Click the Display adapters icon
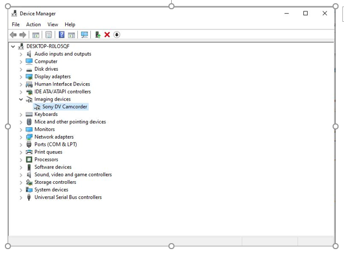The image size is (344, 254). [29, 77]
